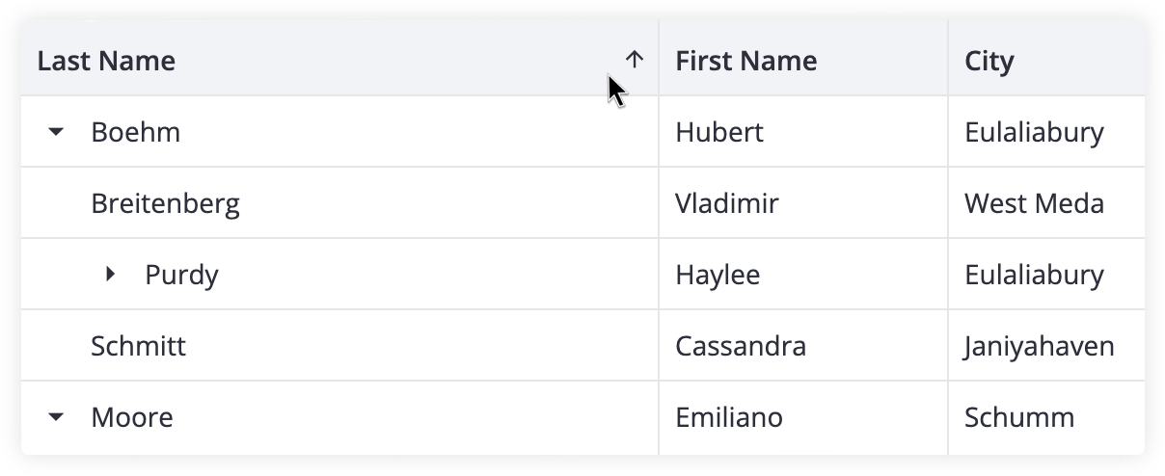This screenshot has width=1165, height=476.
Task: Select the Moore last name cell
Action: tap(339, 417)
